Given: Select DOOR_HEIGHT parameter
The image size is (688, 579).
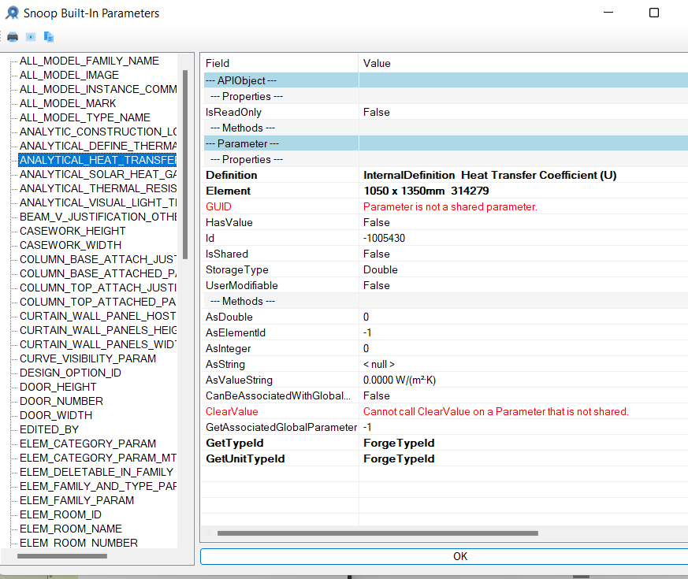Looking at the screenshot, I should tap(58, 387).
